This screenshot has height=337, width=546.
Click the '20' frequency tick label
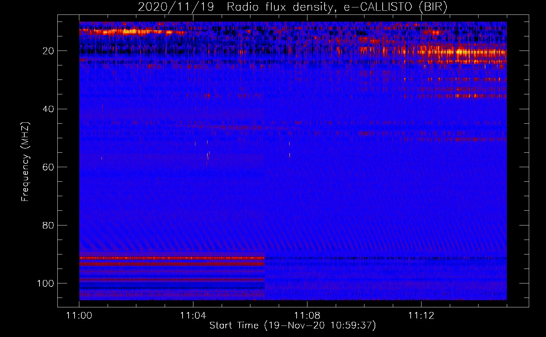48,51
